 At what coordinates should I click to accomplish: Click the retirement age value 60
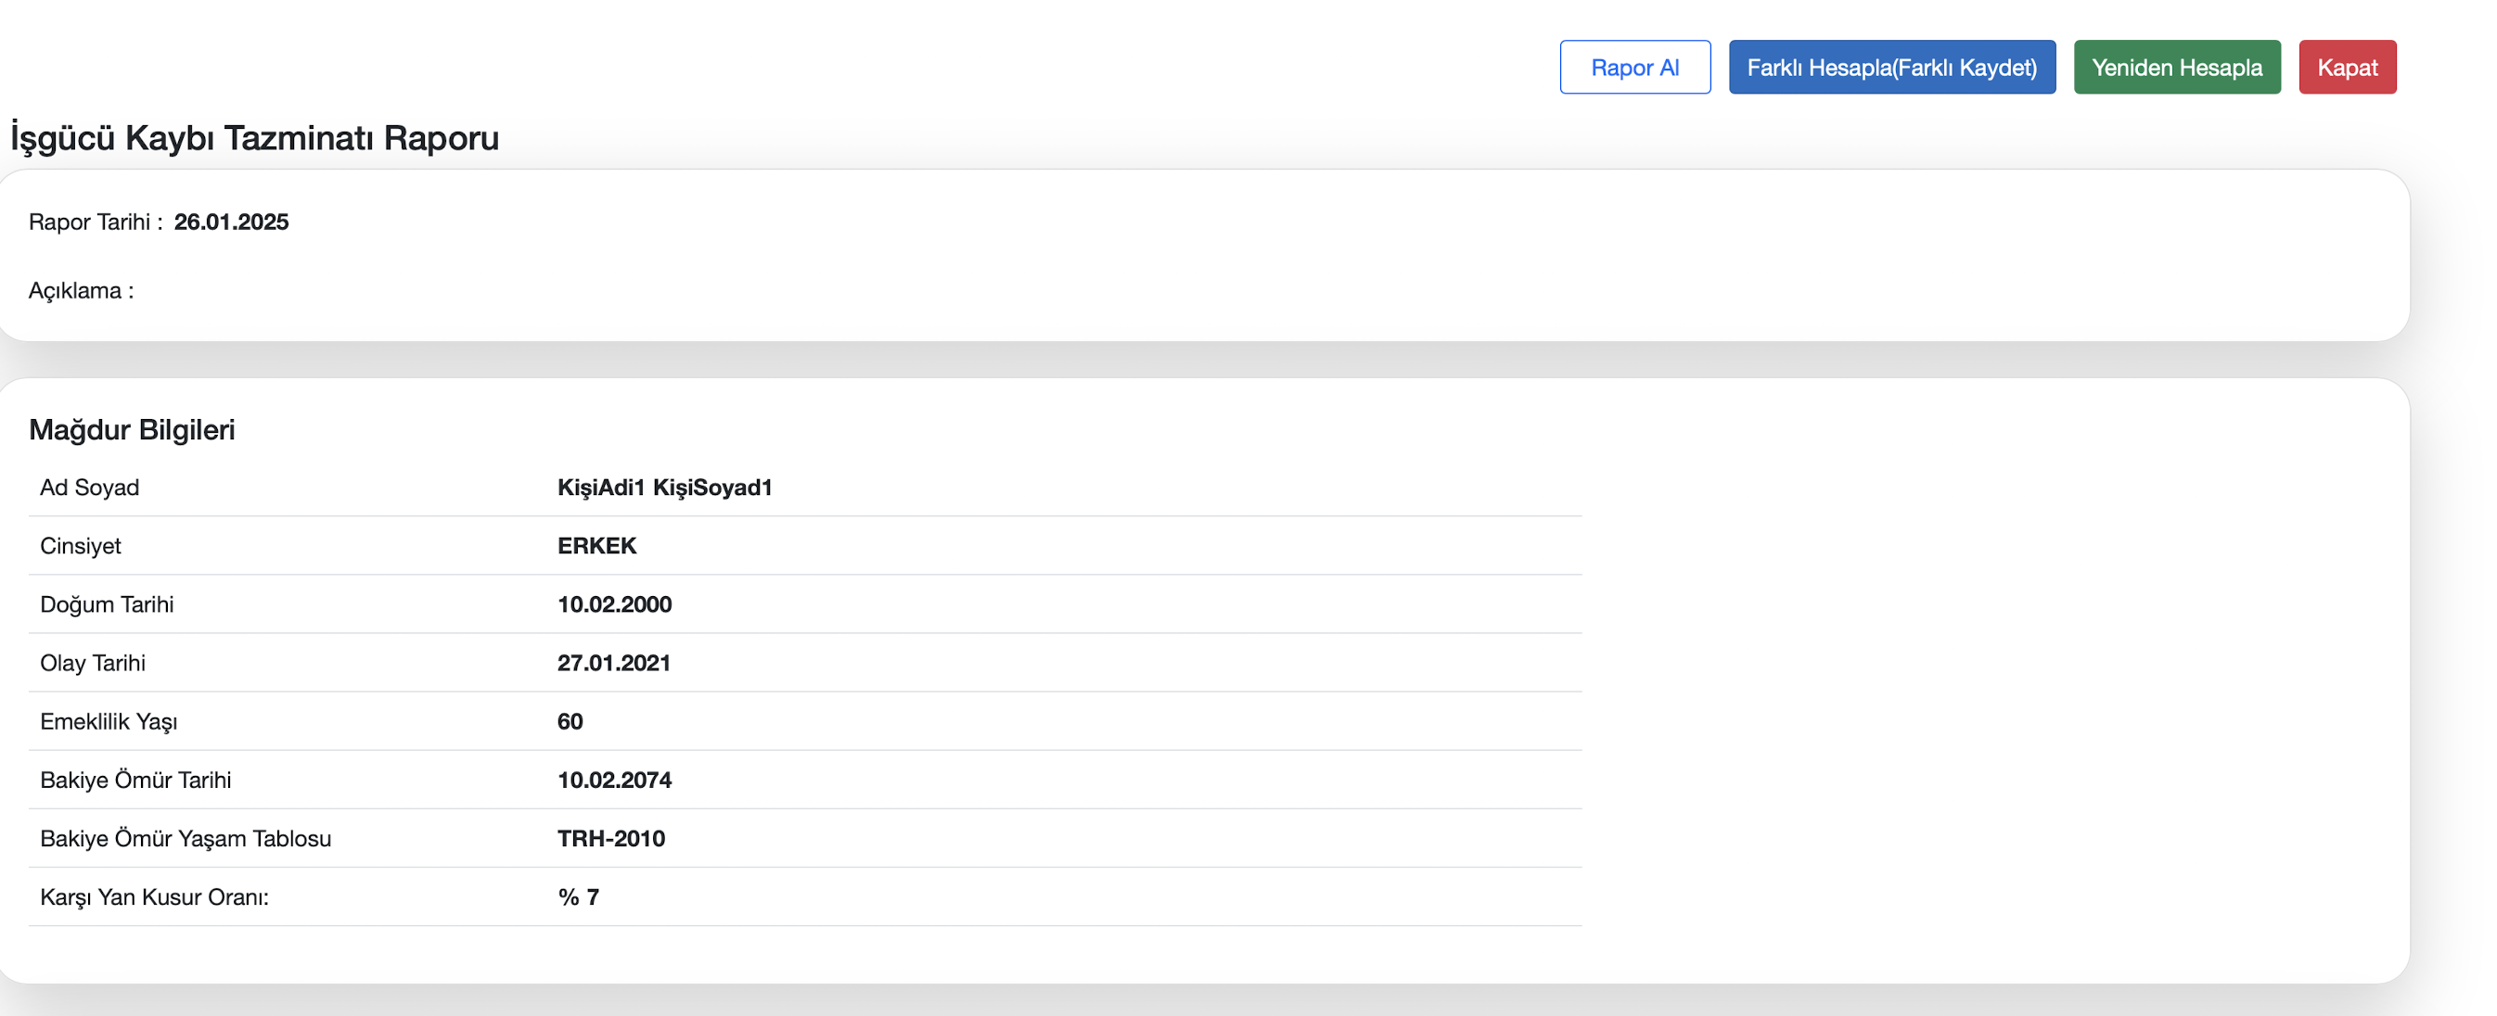pyautogui.click(x=570, y=721)
